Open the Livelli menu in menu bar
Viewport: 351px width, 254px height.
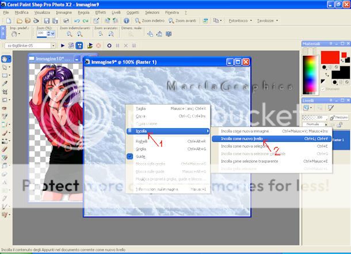pyautogui.click(x=116, y=13)
